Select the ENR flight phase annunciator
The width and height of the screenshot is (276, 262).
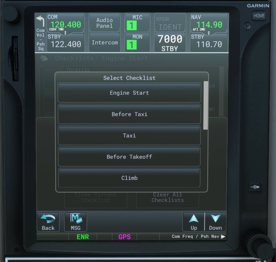pyautogui.click(x=82, y=237)
